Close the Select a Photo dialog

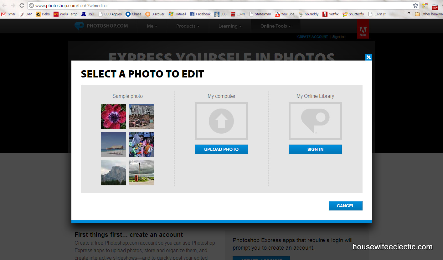(x=368, y=57)
